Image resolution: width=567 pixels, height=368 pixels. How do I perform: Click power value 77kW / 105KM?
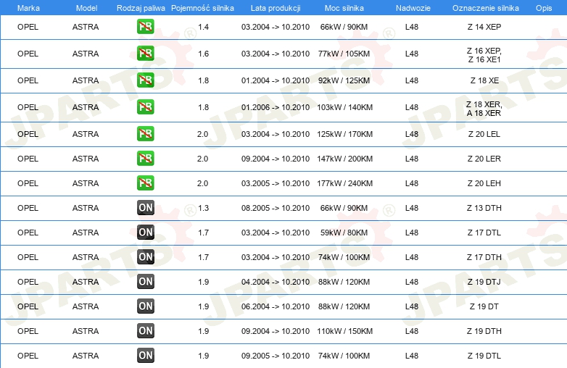344,54
